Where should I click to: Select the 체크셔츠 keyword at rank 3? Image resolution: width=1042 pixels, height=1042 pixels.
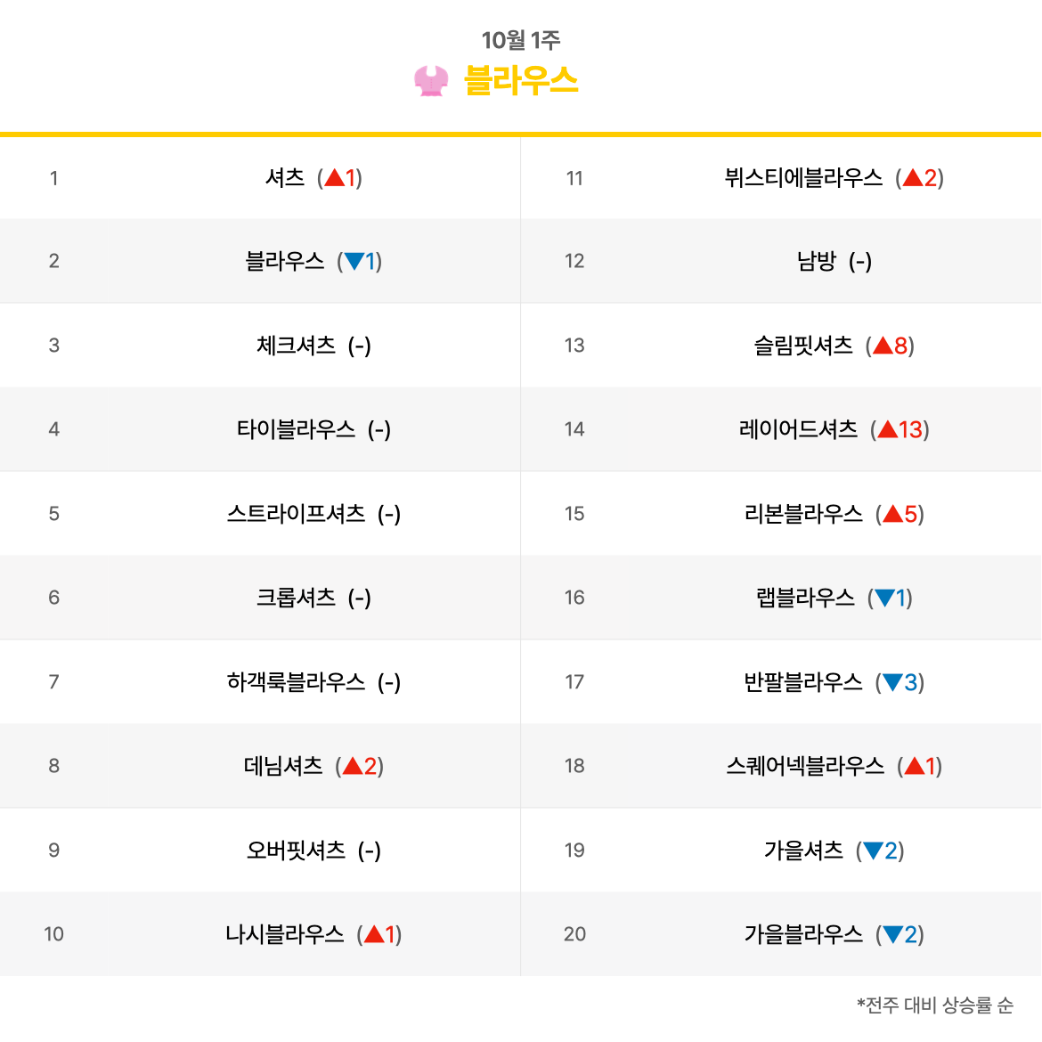click(296, 346)
